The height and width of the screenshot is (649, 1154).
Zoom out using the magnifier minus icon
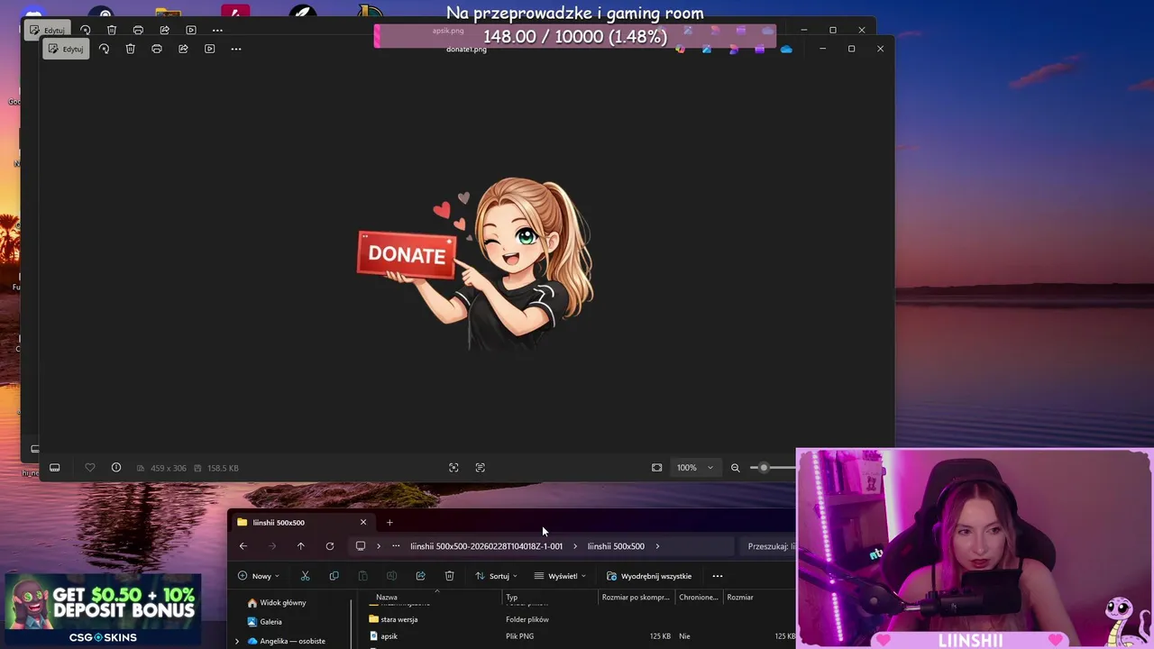point(735,468)
